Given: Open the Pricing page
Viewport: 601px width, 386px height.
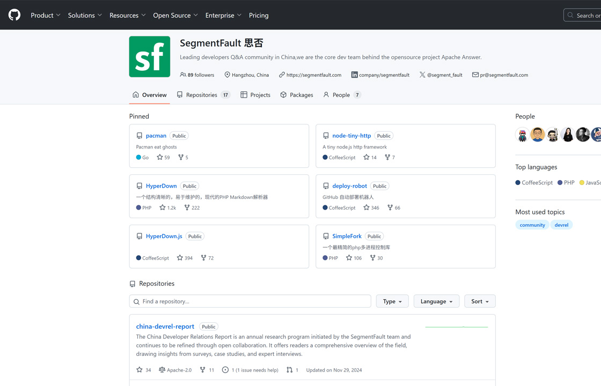Looking at the screenshot, I should coord(259,16).
